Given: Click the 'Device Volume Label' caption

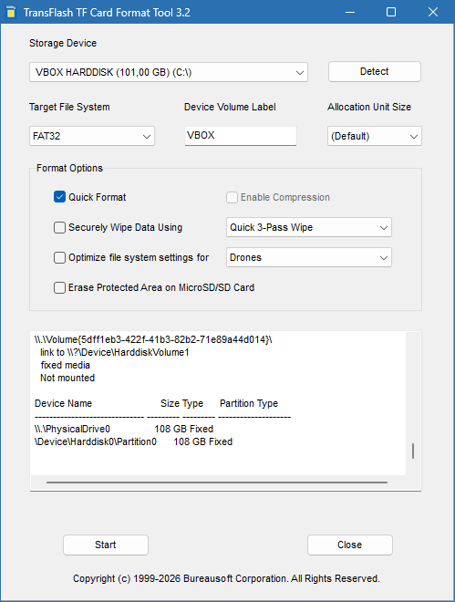Looking at the screenshot, I should click(230, 107).
